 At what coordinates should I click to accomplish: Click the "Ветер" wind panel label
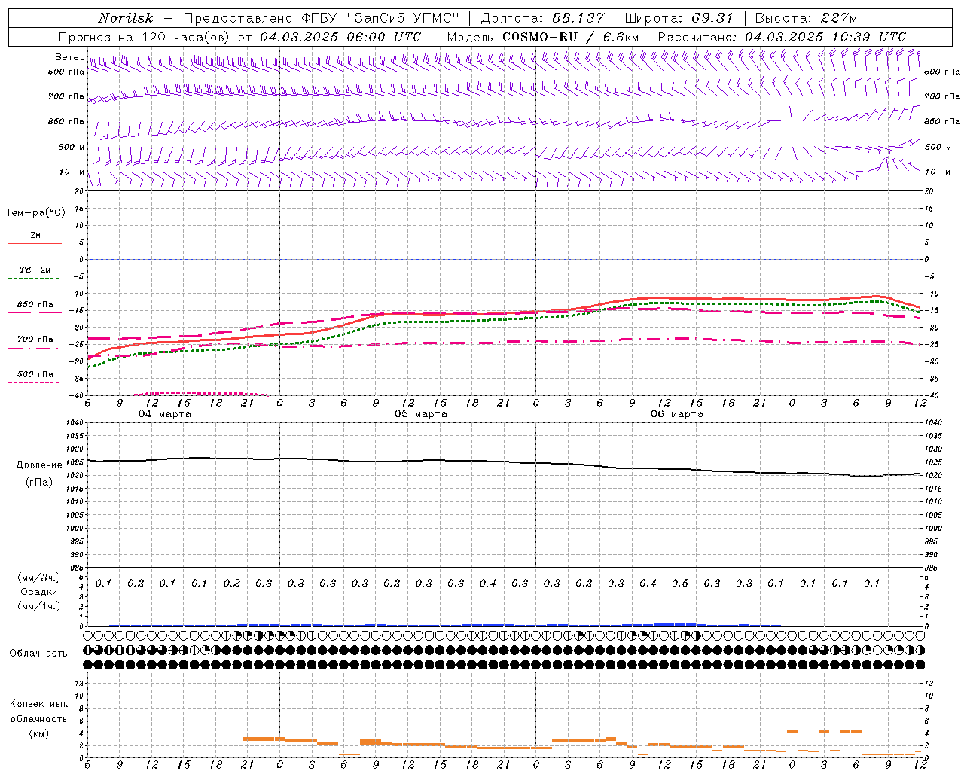(x=69, y=57)
